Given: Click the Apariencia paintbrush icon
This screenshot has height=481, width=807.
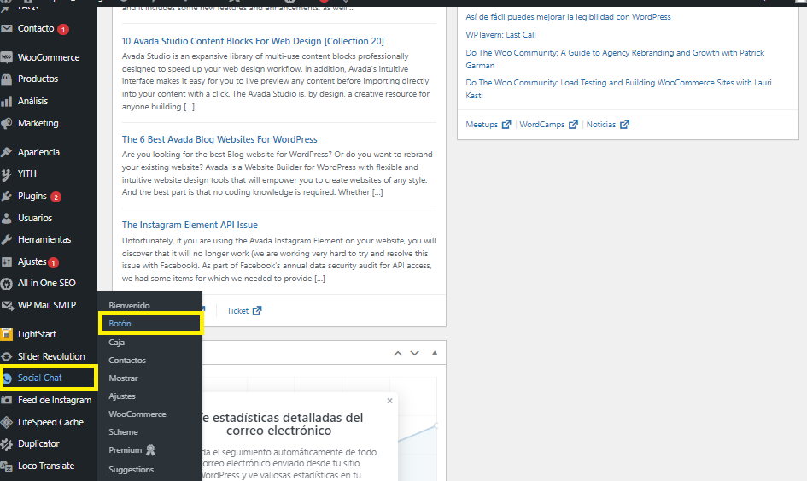Looking at the screenshot, I should click(7, 152).
